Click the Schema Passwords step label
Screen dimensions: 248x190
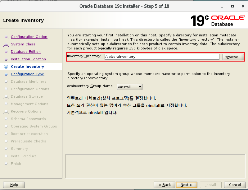pos(28,119)
